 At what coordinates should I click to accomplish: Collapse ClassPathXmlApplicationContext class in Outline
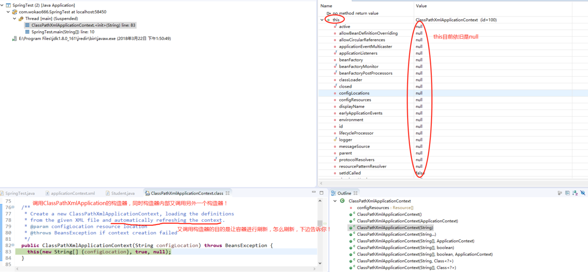pos(335,201)
